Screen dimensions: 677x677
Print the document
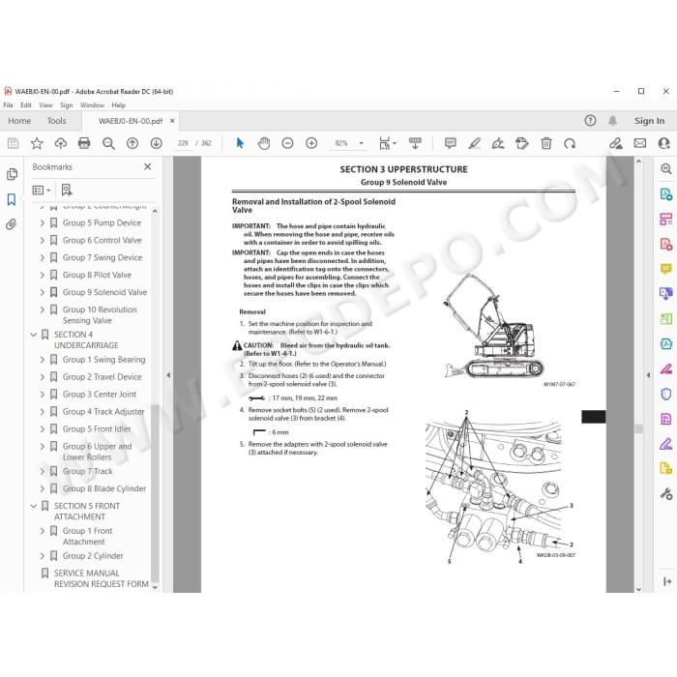(x=84, y=143)
